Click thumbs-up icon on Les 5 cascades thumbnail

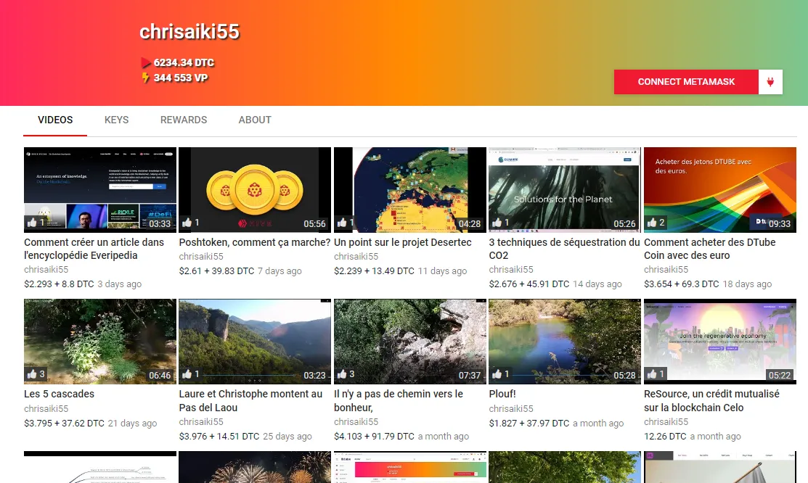32,374
